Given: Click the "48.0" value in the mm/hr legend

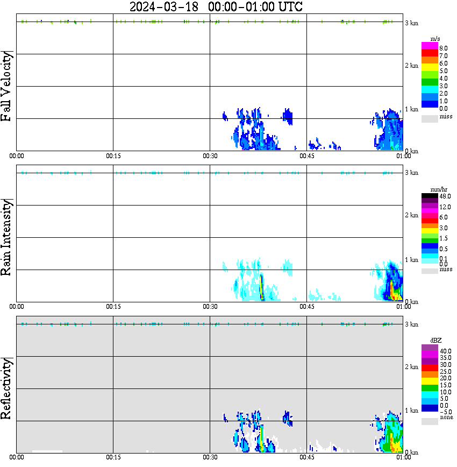Looking at the screenshot, I should click(445, 196).
